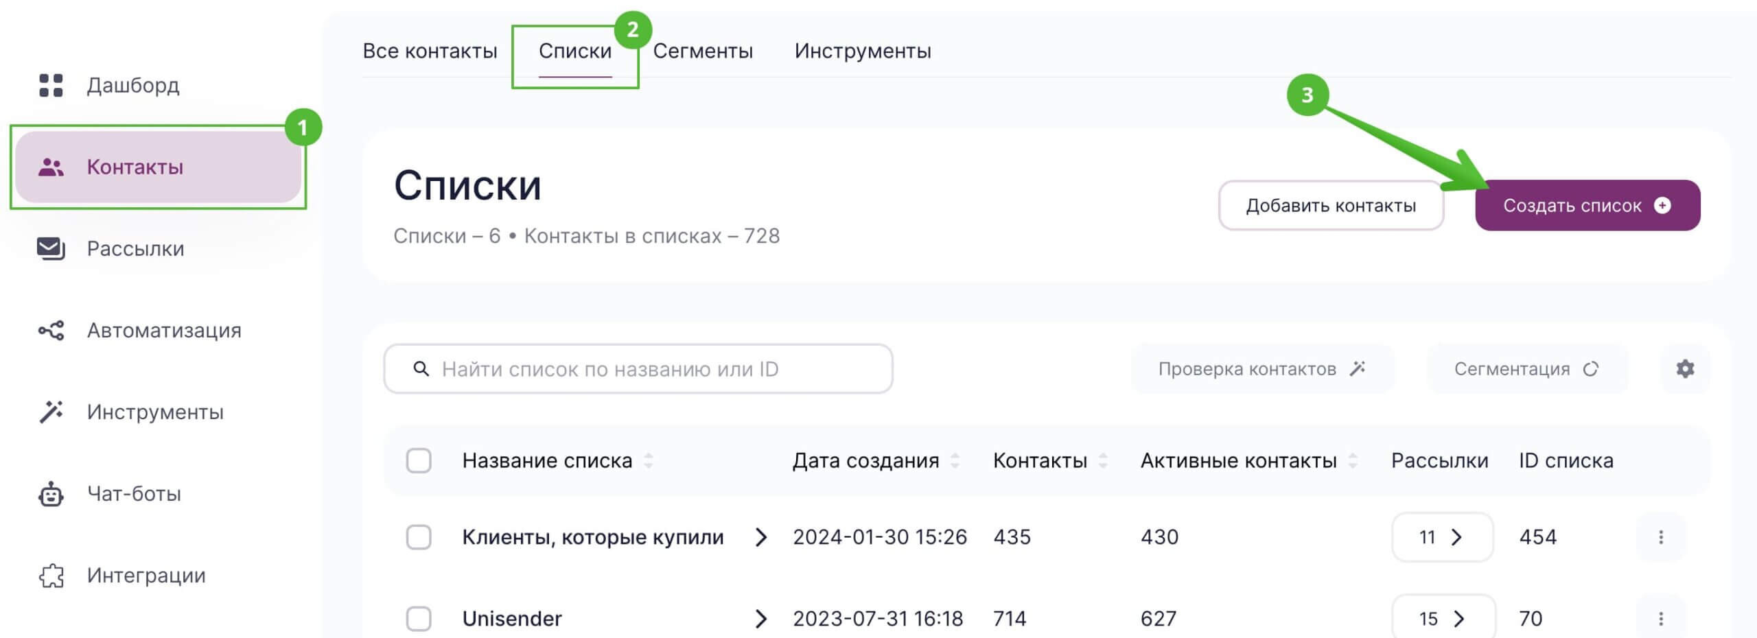
Task: Sort by Дата создания arrows
Action: pos(955,460)
